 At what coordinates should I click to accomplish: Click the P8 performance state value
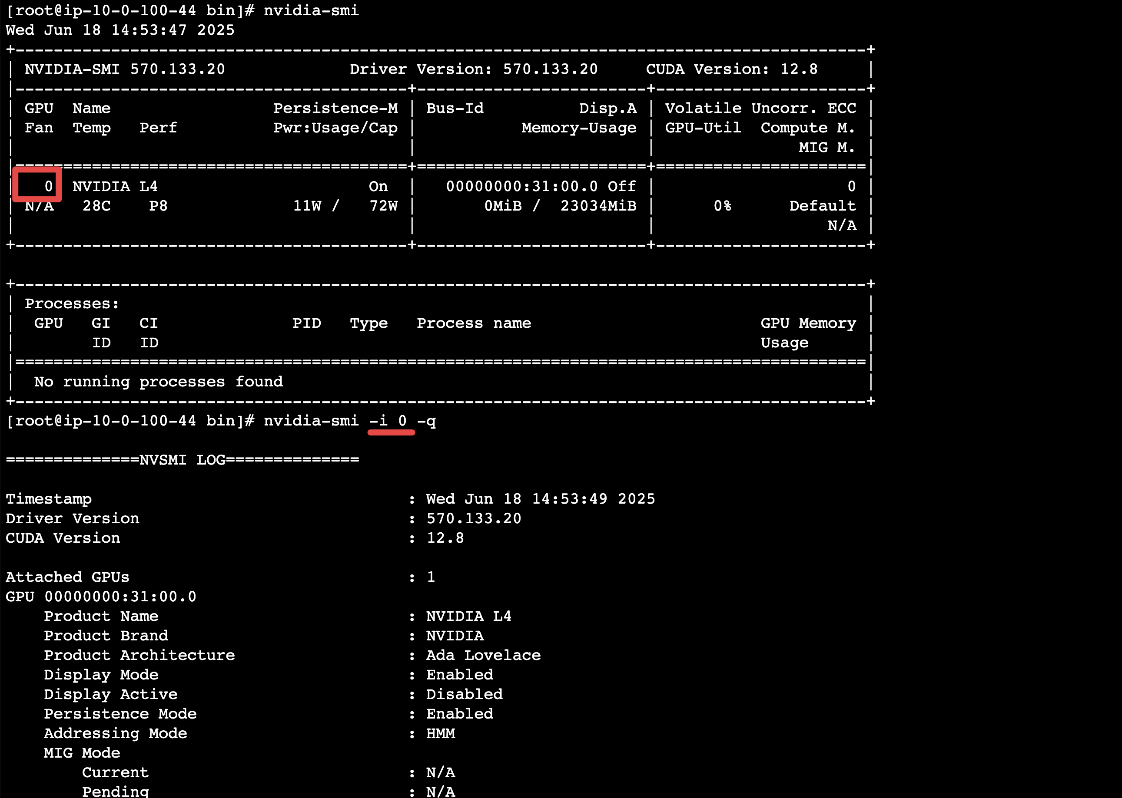point(158,206)
